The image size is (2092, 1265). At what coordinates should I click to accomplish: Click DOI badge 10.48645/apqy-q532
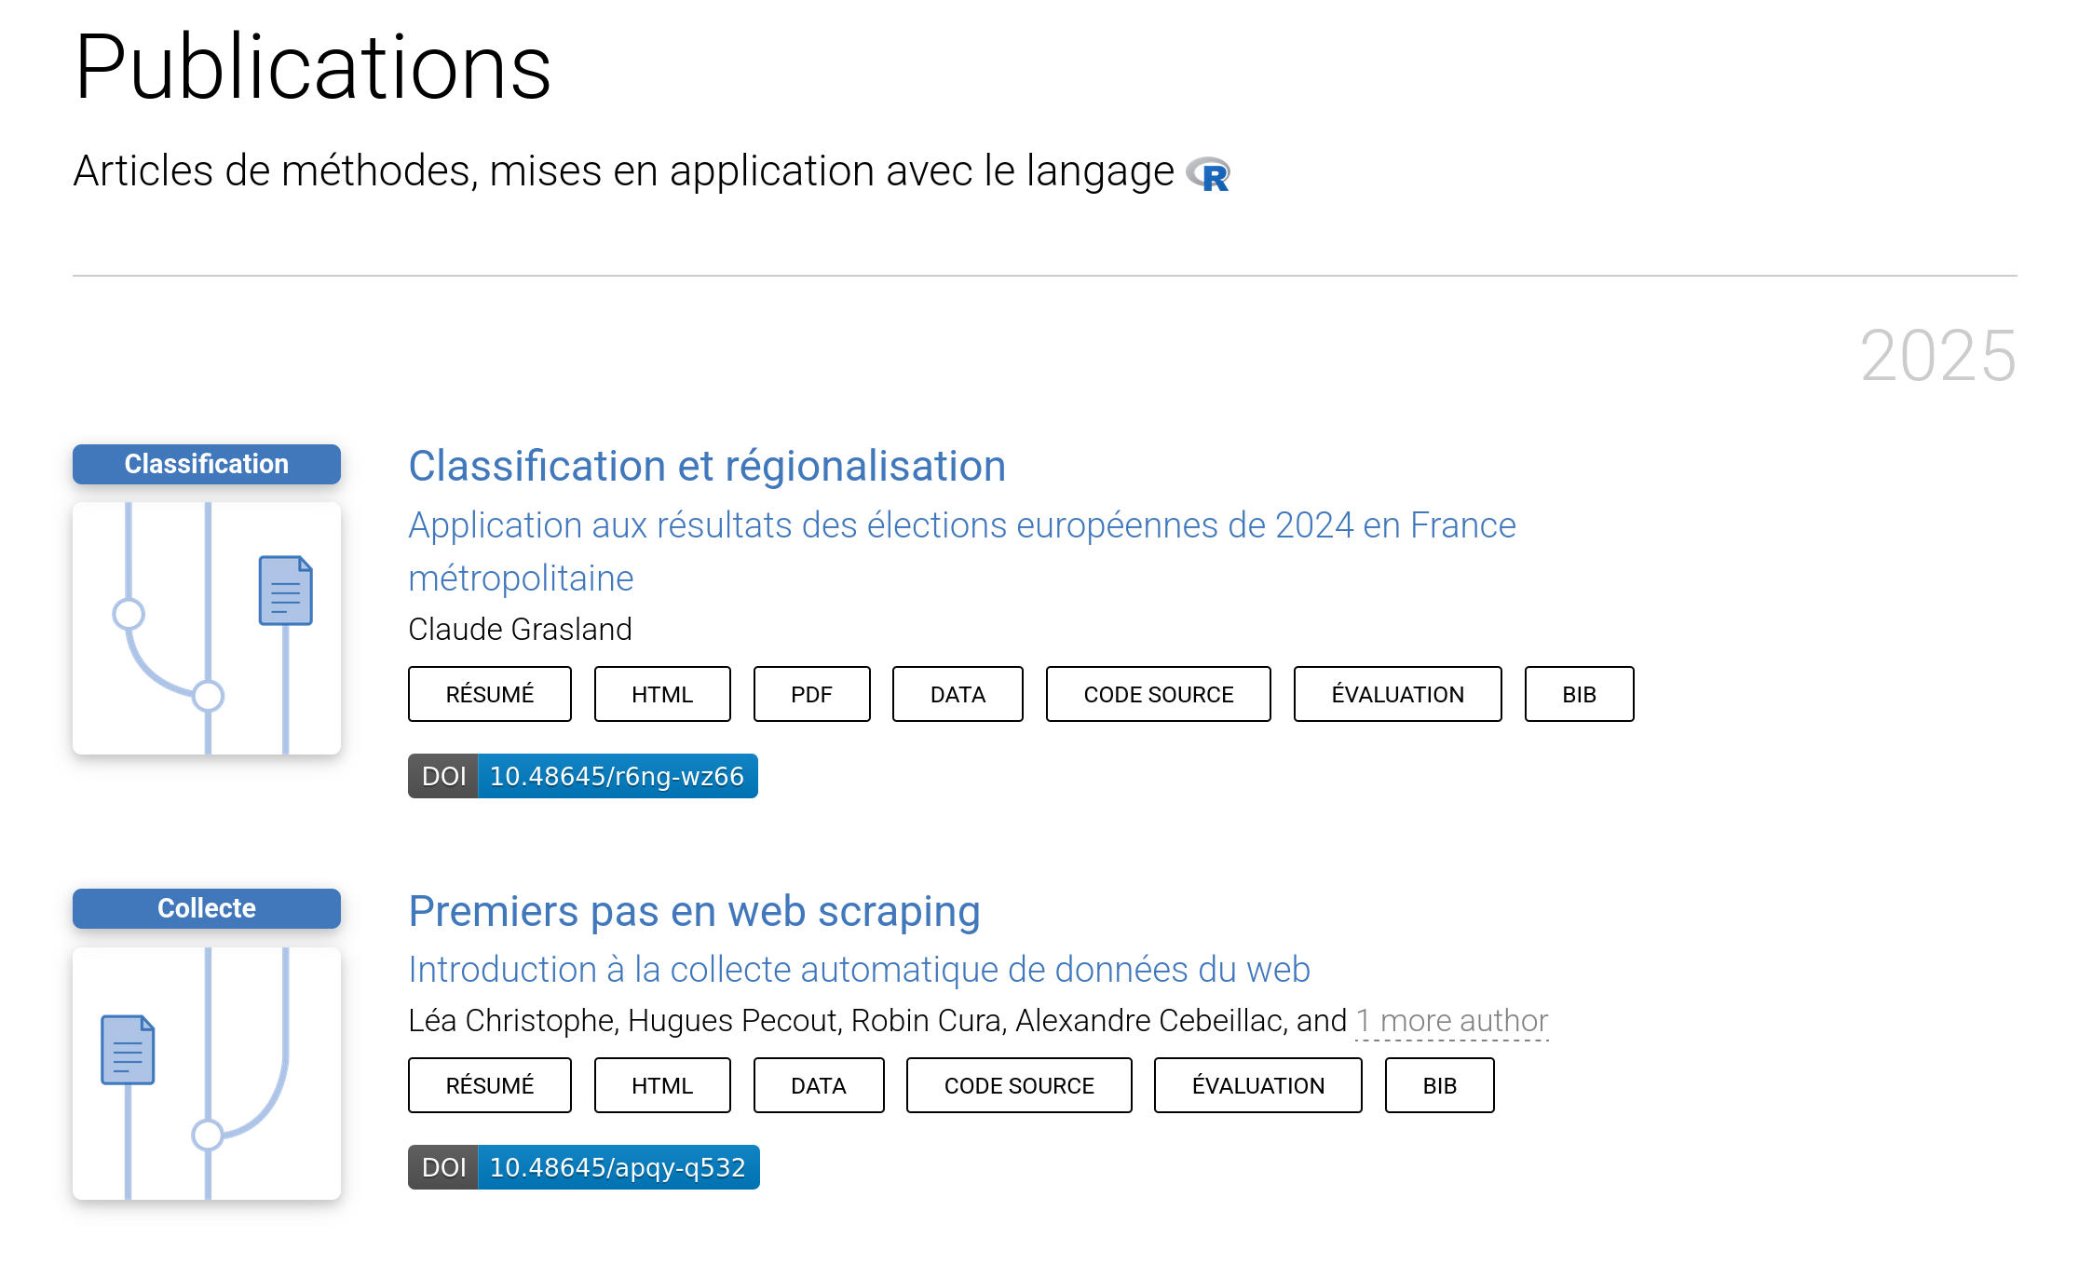point(584,1167)
